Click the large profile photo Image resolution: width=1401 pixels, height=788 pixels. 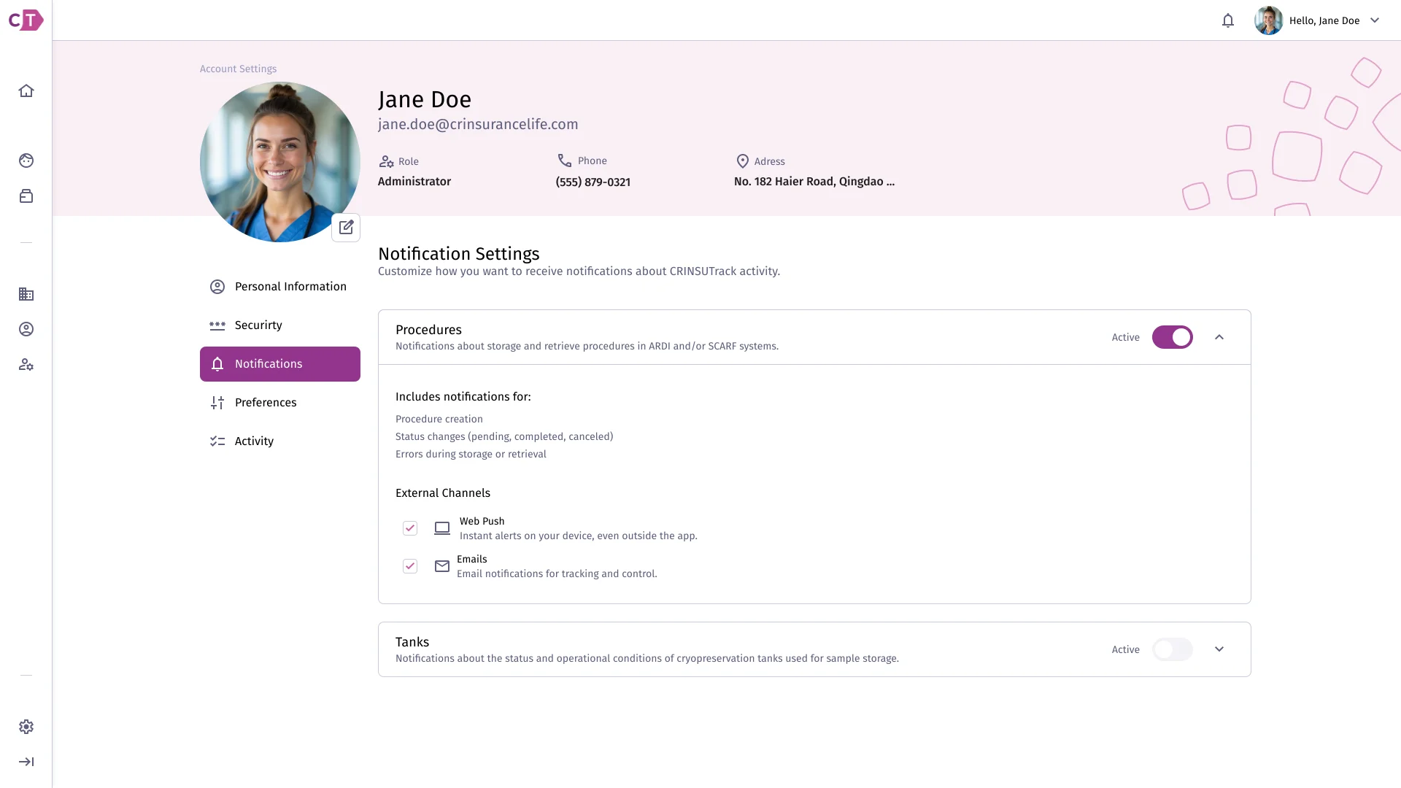pos(280,162)
